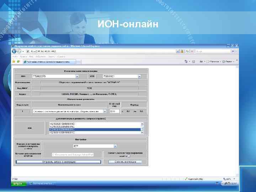The height and width of the screenshot is (192, 256).
Task: Select the first КБК entry ending 0162
Action: (95, 124)
